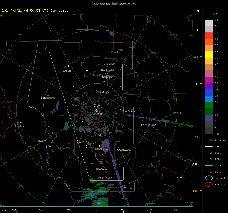
Task: Click the asterisk marker above Limestone
Action: coord(48,95)
